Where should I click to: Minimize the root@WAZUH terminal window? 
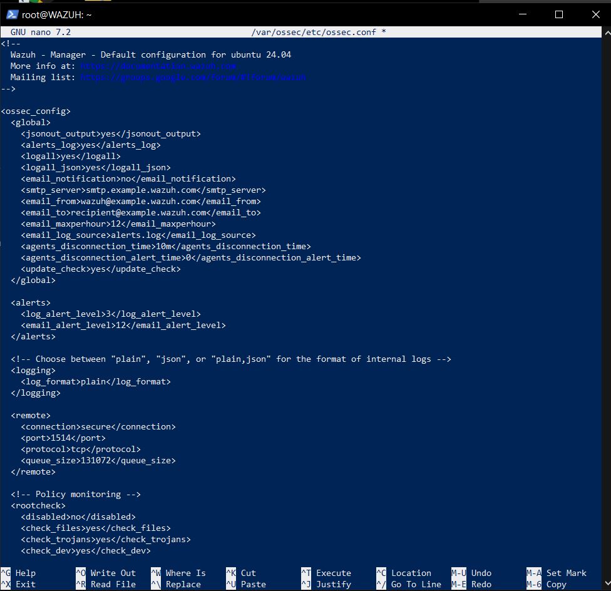click(523, 14)
